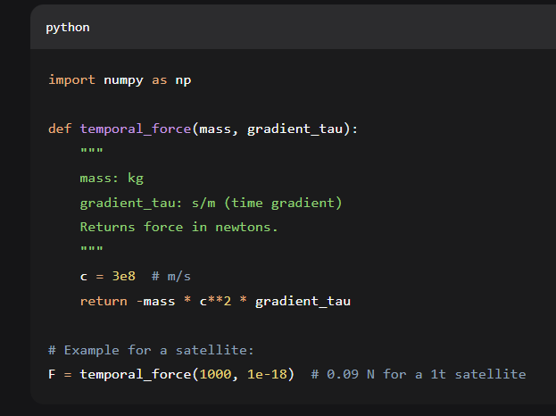Click the 3e8 value assigned to c

[123, 277]
